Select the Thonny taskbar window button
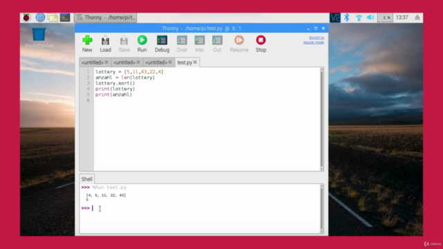Viewport: 443px width, 249px height. 106,17
